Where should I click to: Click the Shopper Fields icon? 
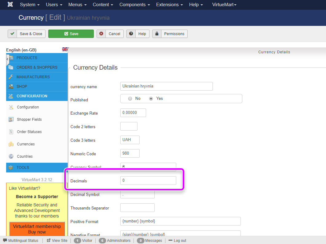click(x=11, y=120)
